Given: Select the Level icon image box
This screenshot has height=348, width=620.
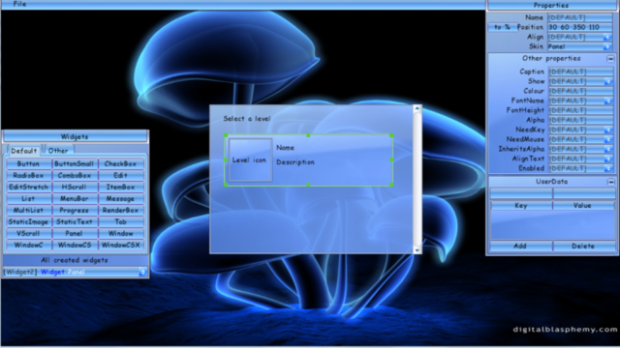Looking at the screenshot, I should pyautogui.click(x=250, y=159).
